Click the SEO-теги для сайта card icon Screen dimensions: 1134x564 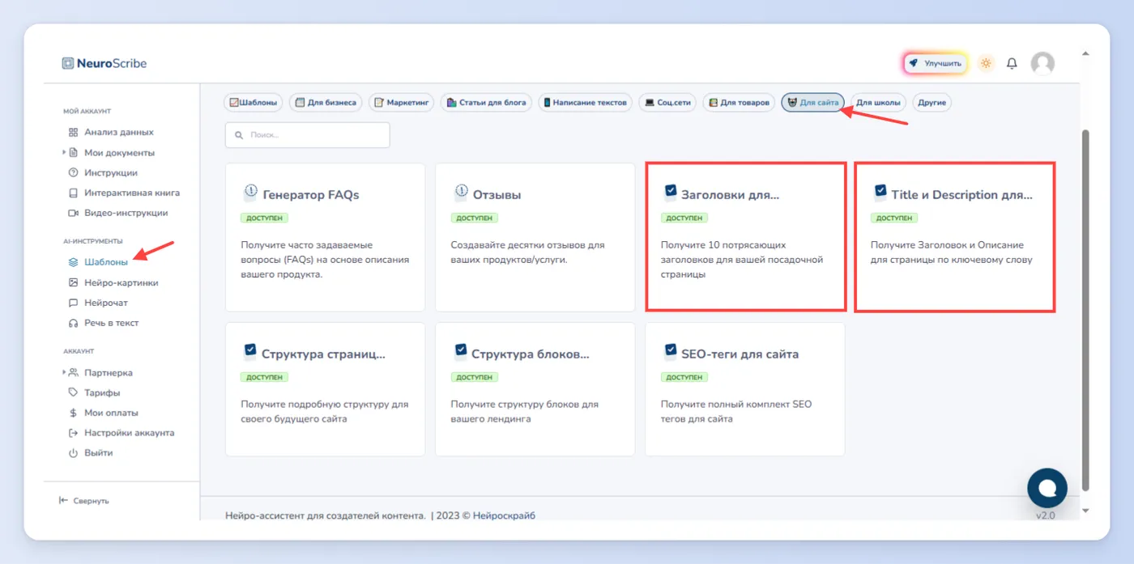[670, 351]
